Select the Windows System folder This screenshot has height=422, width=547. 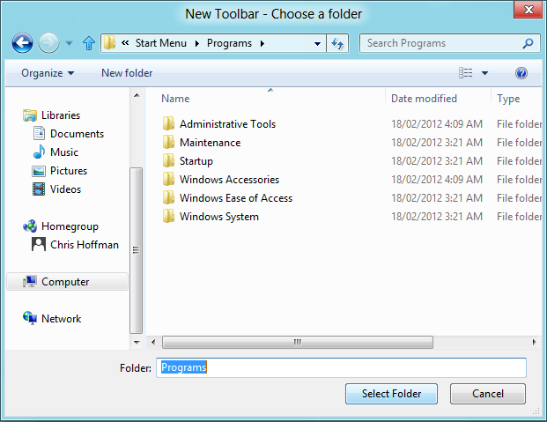[x=219, y=217]
